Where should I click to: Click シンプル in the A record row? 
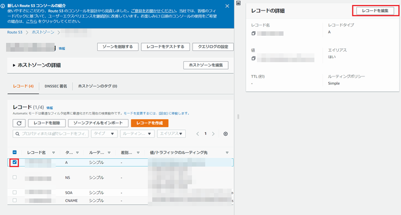(97, 162)
